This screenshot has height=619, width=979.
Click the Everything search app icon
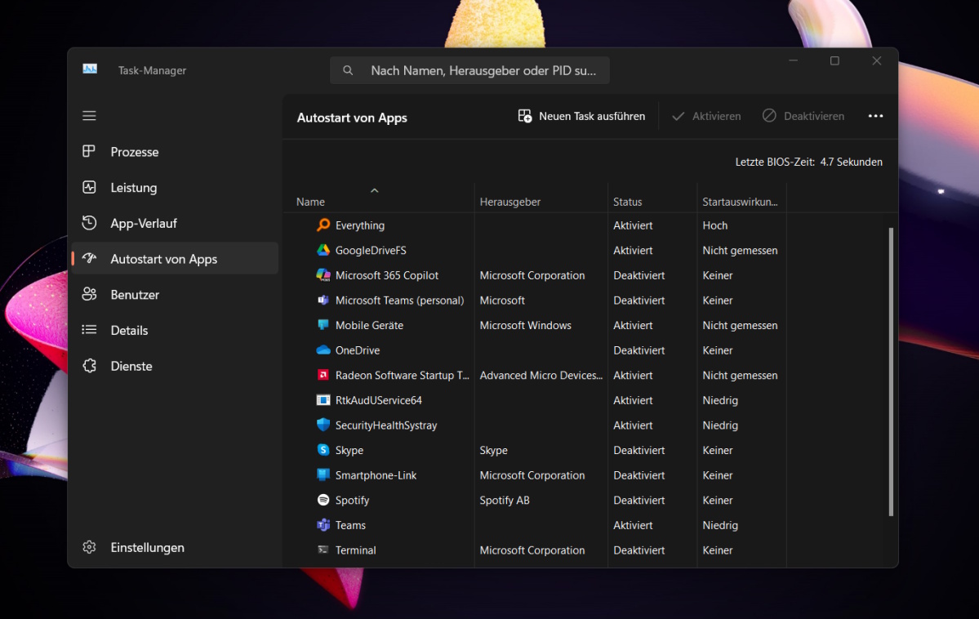pos(323,225)
